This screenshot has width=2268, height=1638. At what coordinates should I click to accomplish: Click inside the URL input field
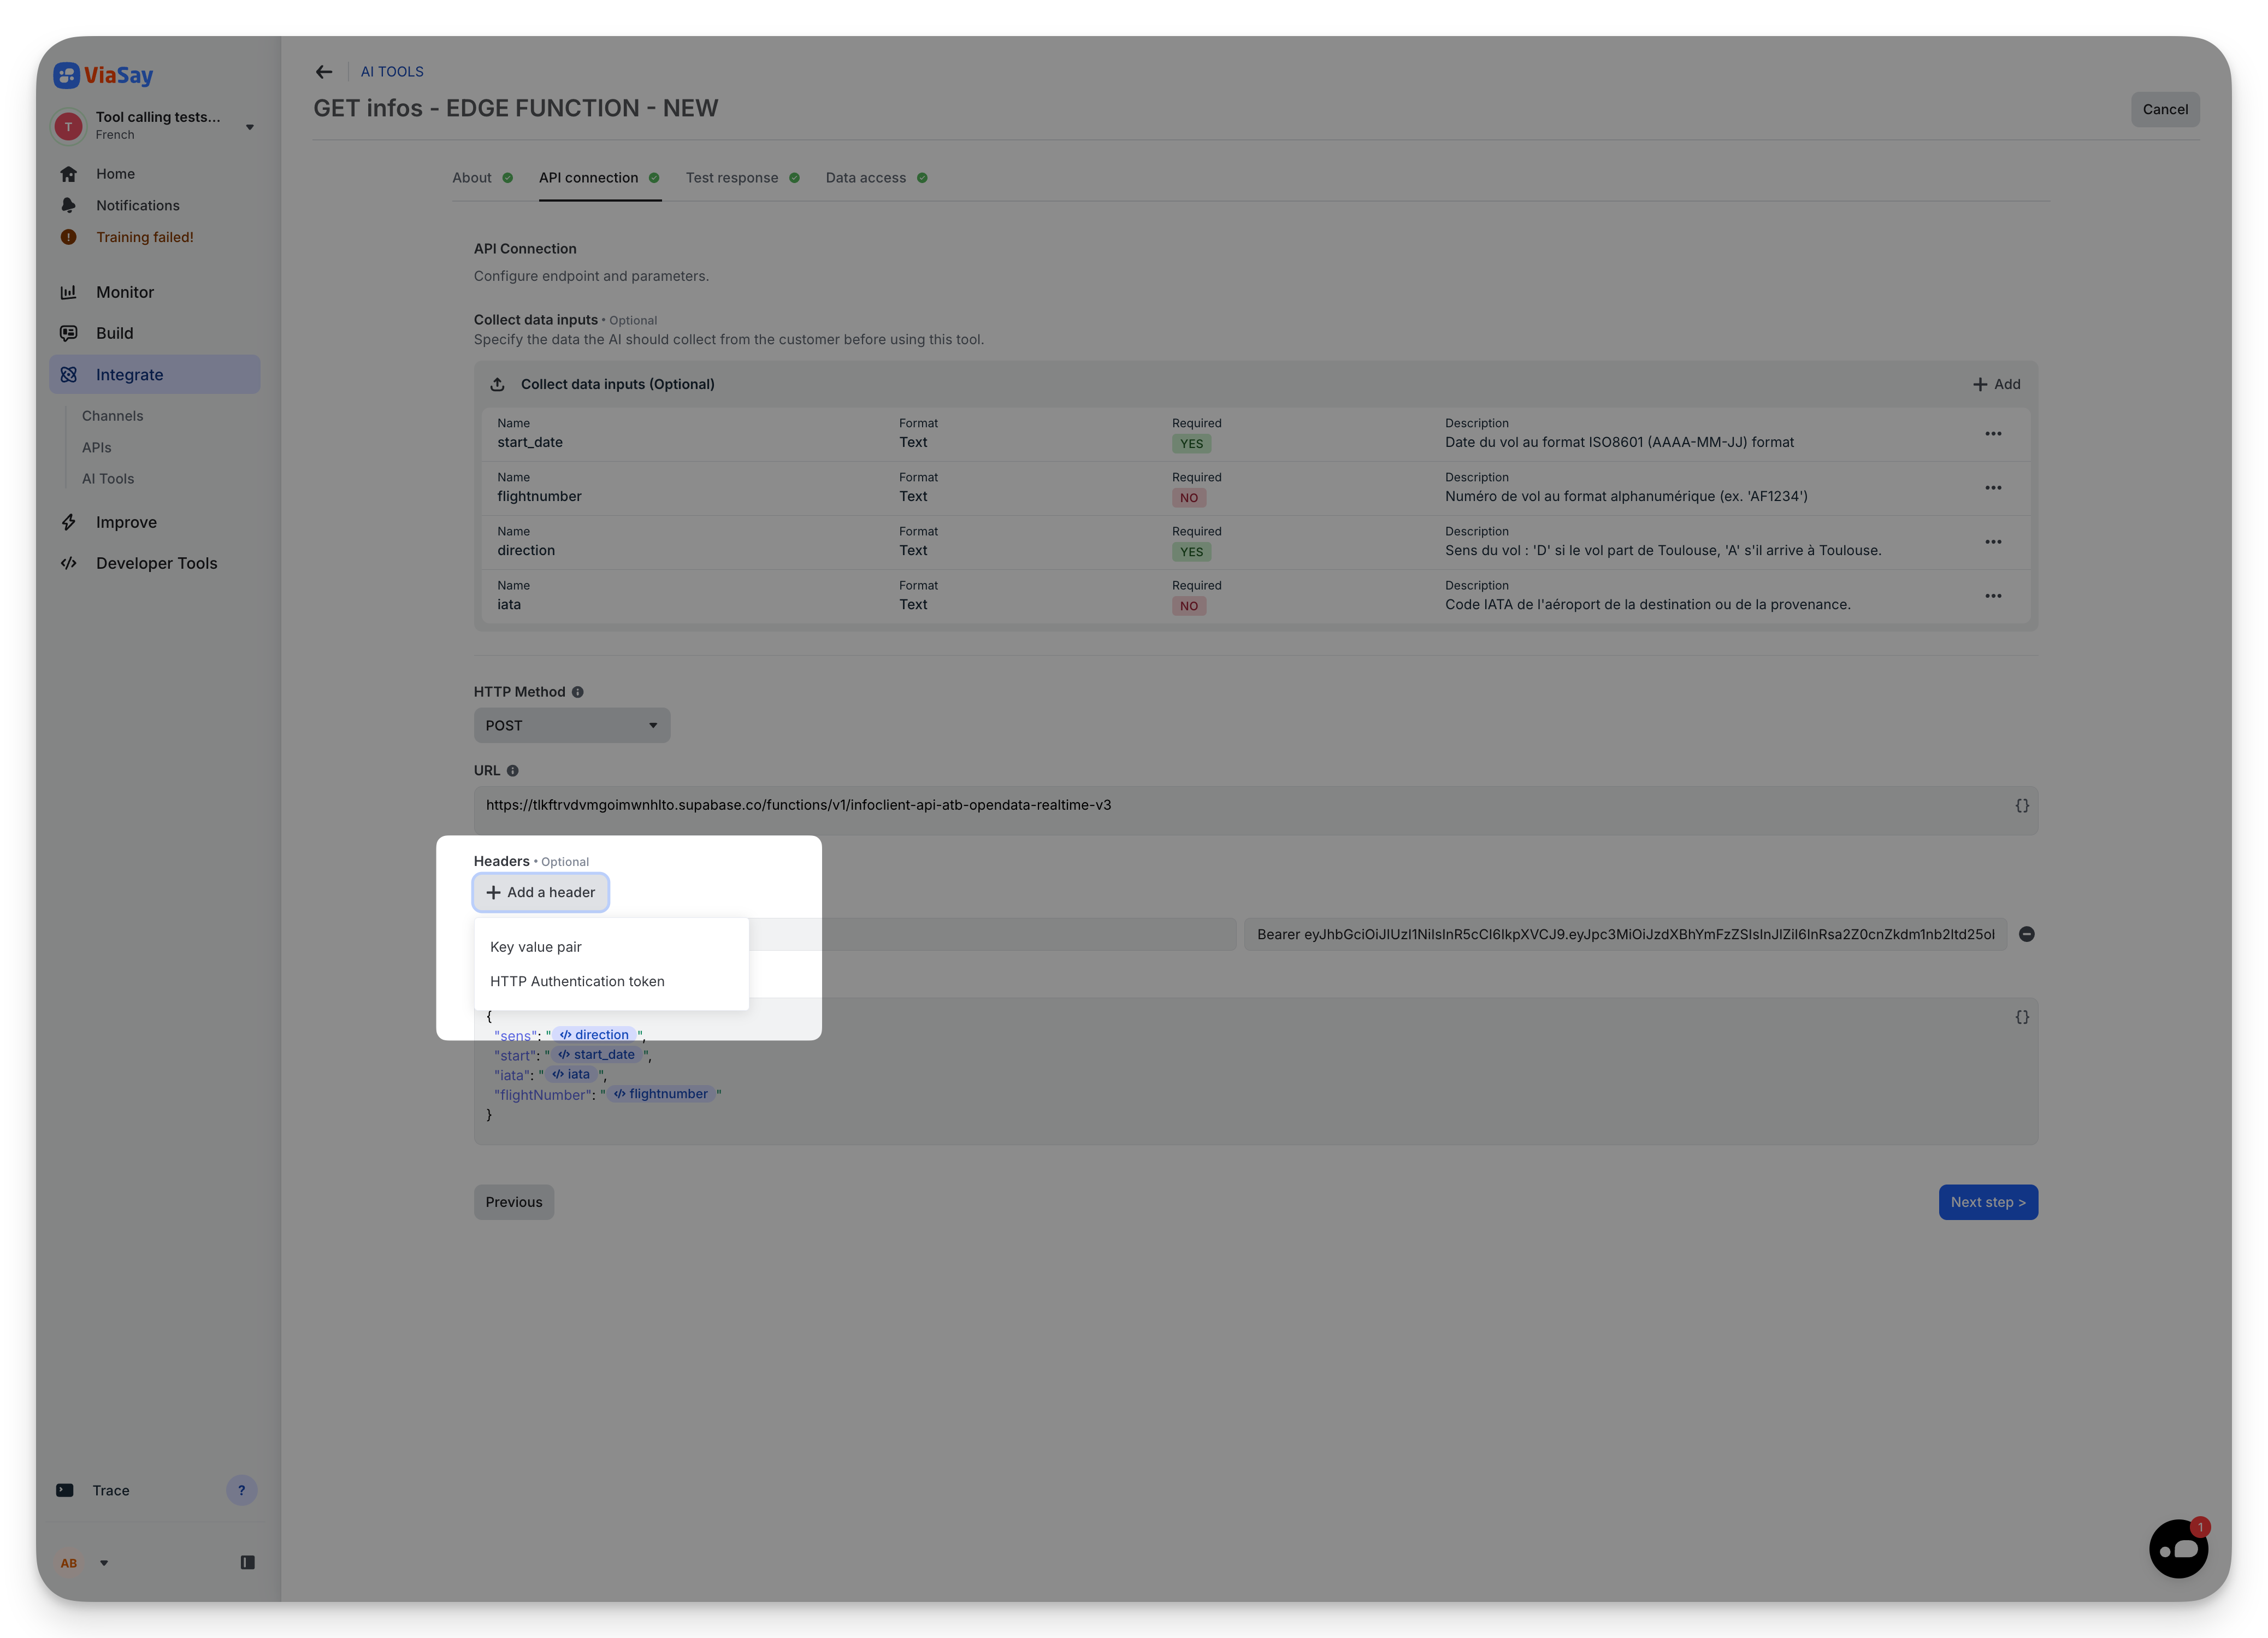pyautogui.click(x=1100, y=804)
